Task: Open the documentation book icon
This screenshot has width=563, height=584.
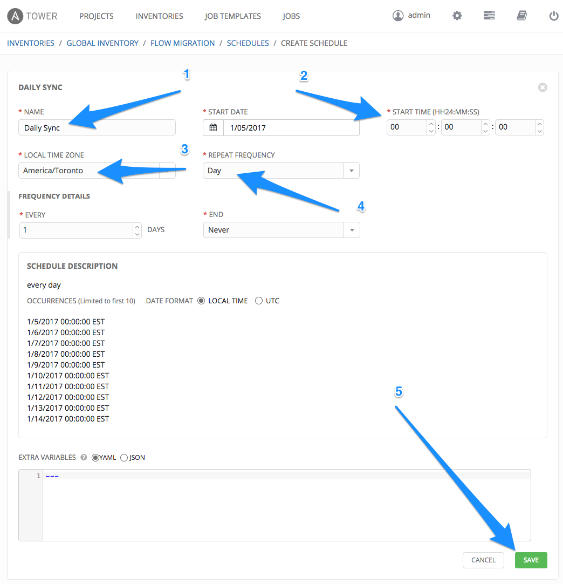Action: coord(521,16)
